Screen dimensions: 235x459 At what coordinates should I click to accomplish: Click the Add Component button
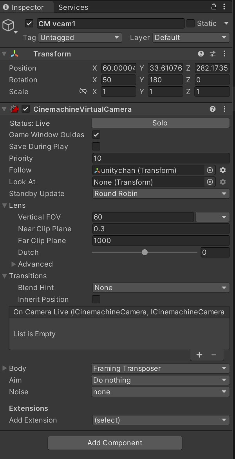coord(115,443)
